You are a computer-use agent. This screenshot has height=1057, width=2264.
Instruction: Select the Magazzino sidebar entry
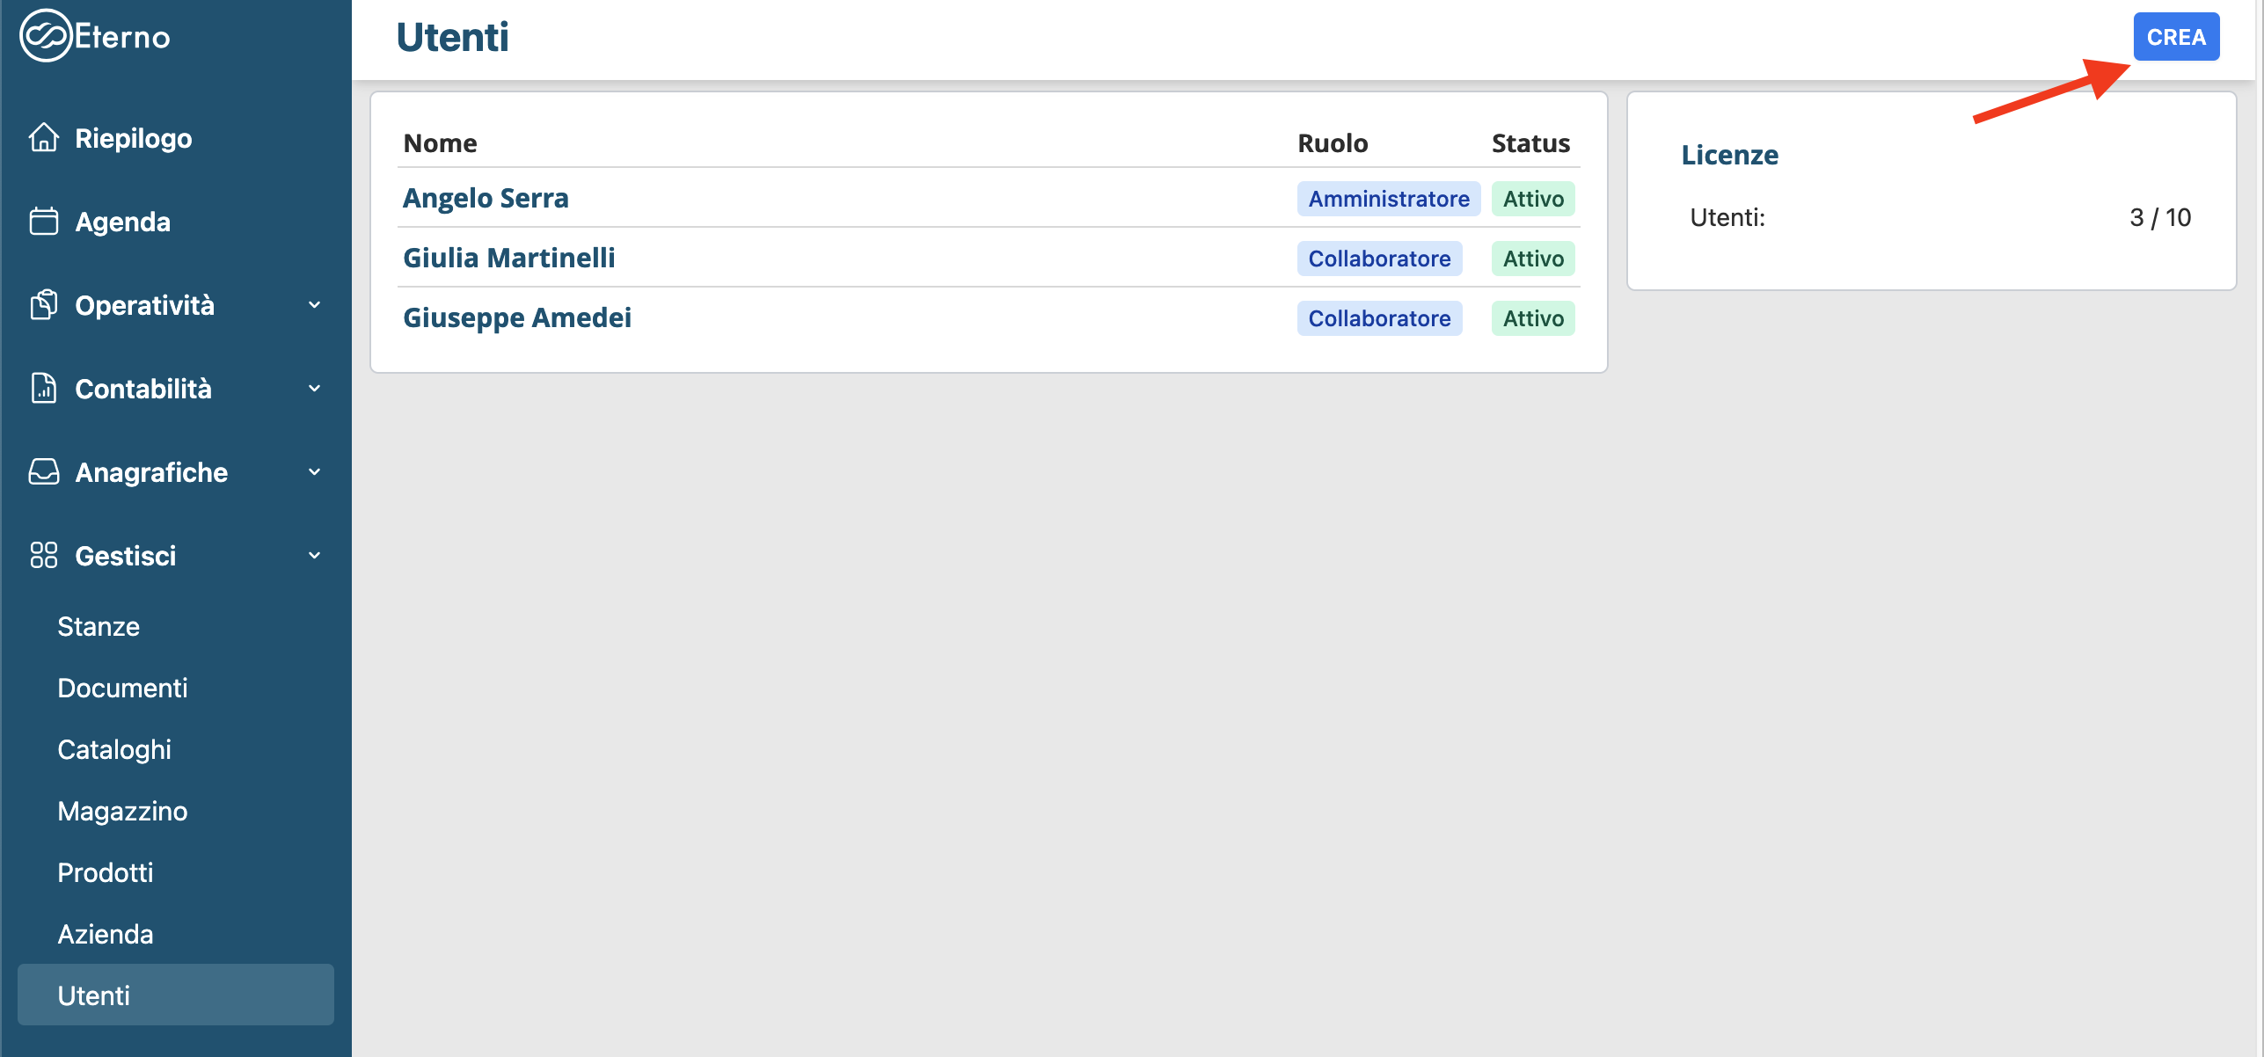[122, 812]
